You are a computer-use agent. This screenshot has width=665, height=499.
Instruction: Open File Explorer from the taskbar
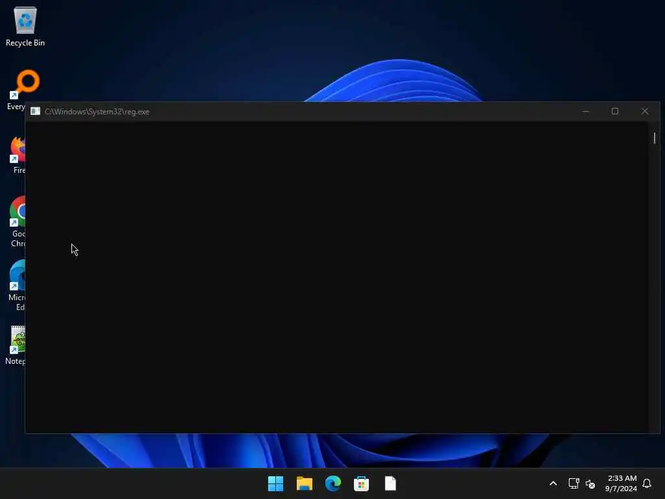(x=305, y=483)
